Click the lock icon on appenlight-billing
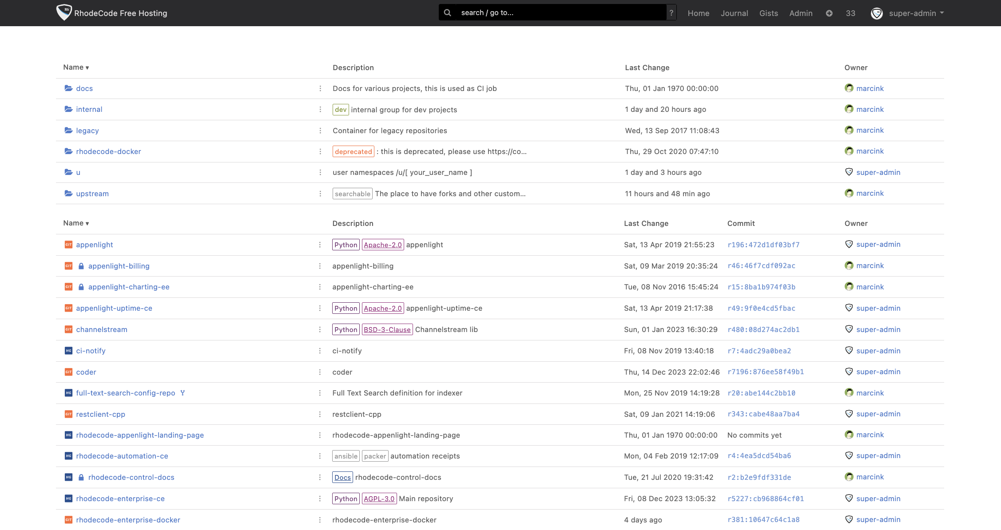The width and height of the screenshot is (1001, 530). [x=81, y=266]
